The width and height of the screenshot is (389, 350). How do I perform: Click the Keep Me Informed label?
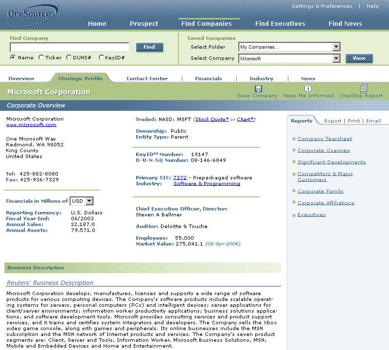coord(308,96)
